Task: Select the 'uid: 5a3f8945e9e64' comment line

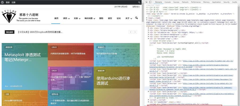Action: [x=165, y=57]
